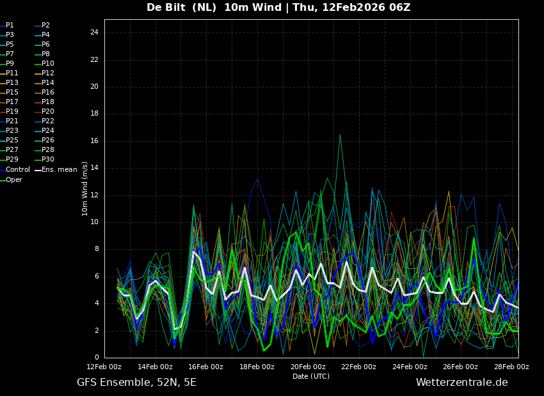Click the 12Feb 00z x-axis tick label
The image size is (544, 396).
pos(104,367)
